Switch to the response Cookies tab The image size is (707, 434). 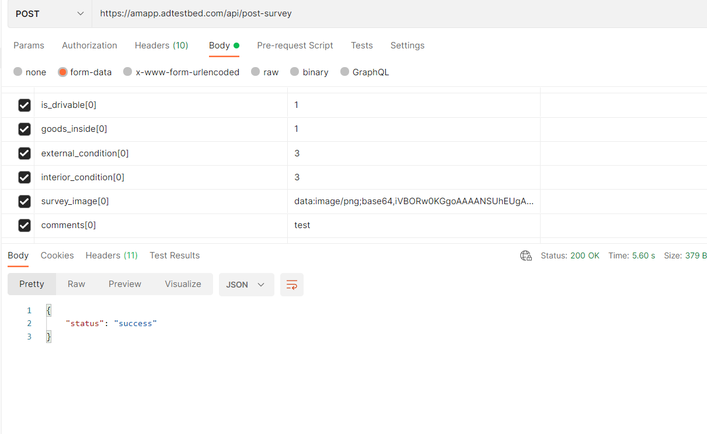click(57, 256)
